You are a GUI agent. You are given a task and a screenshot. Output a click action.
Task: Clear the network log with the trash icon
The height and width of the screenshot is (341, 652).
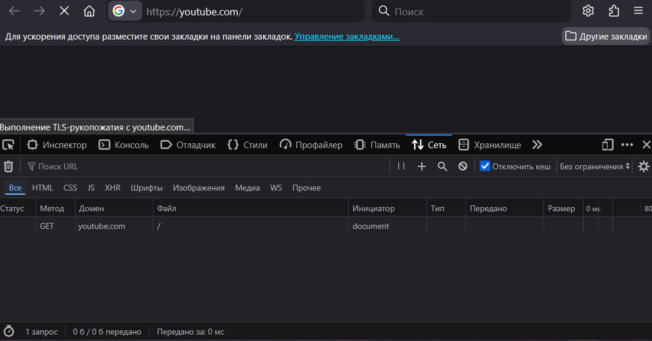[x=8, y=166]
